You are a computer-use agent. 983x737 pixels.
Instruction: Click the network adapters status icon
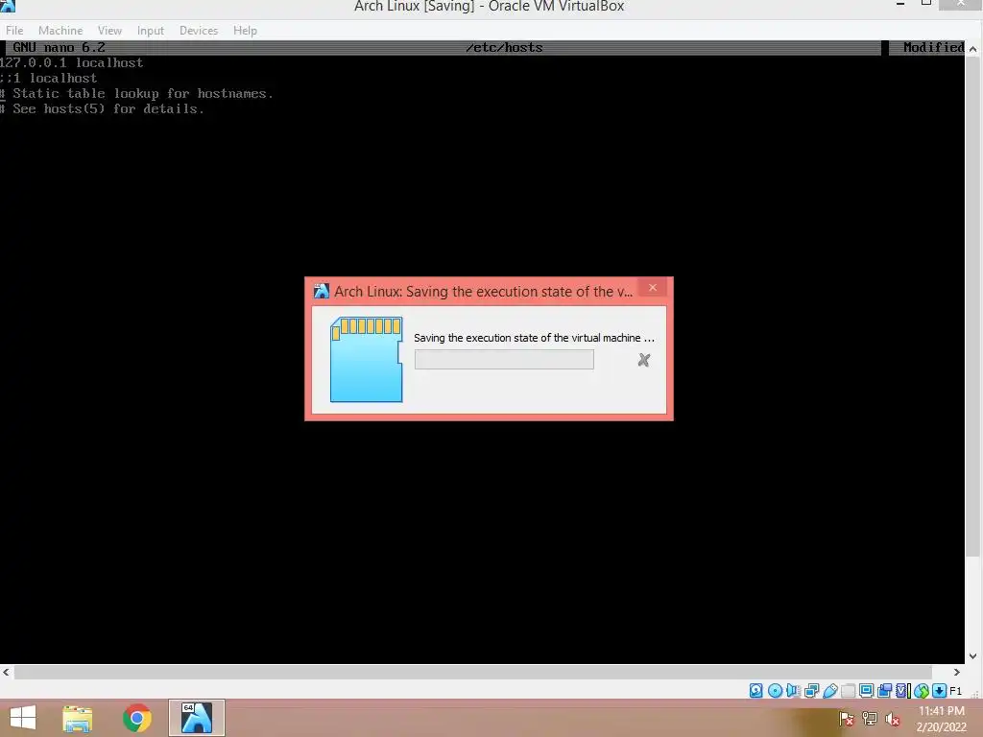coord(812,691)
